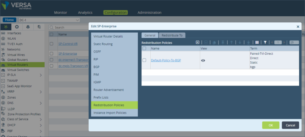Open the DC-1 device dropdown

[49, 20]
